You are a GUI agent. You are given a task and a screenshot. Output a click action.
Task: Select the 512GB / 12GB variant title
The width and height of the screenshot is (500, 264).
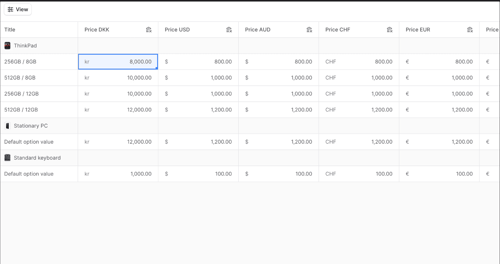(x=21, y=110)
